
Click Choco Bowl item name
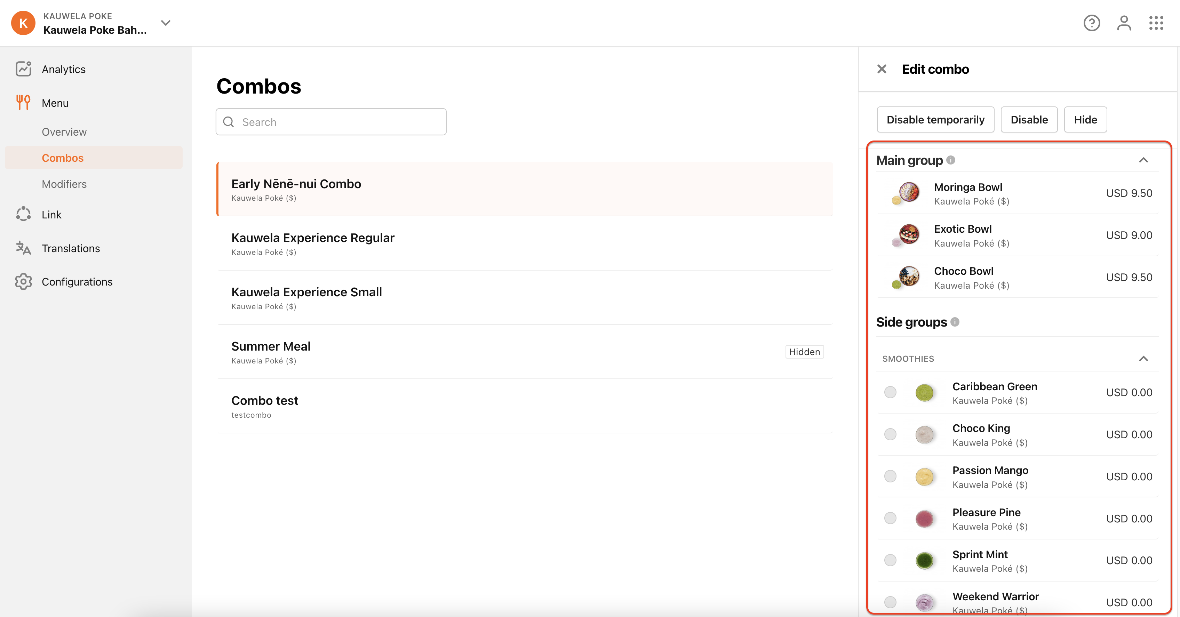coord(963,271)
